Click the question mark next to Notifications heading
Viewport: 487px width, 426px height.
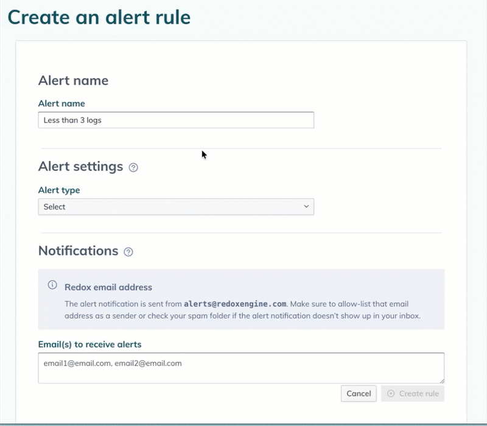pos(127,251)
